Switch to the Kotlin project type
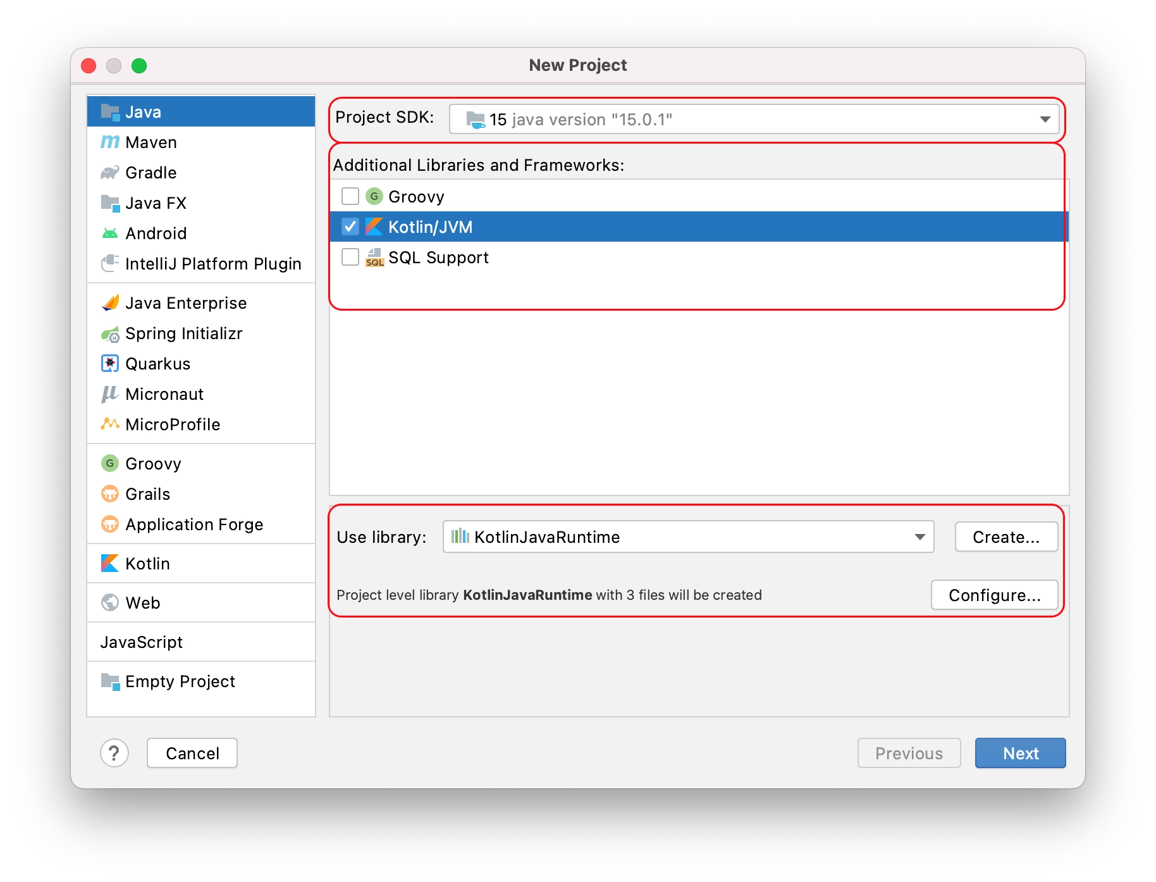Screen dimensions: 1156x882 point(201,563)
